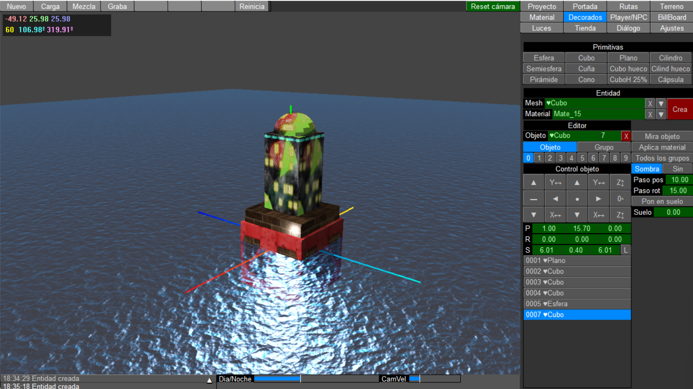The width and height of the screenshot is (693, 389).
Task: Adjust the Dia/Noche slider
Action: [301, 379]
